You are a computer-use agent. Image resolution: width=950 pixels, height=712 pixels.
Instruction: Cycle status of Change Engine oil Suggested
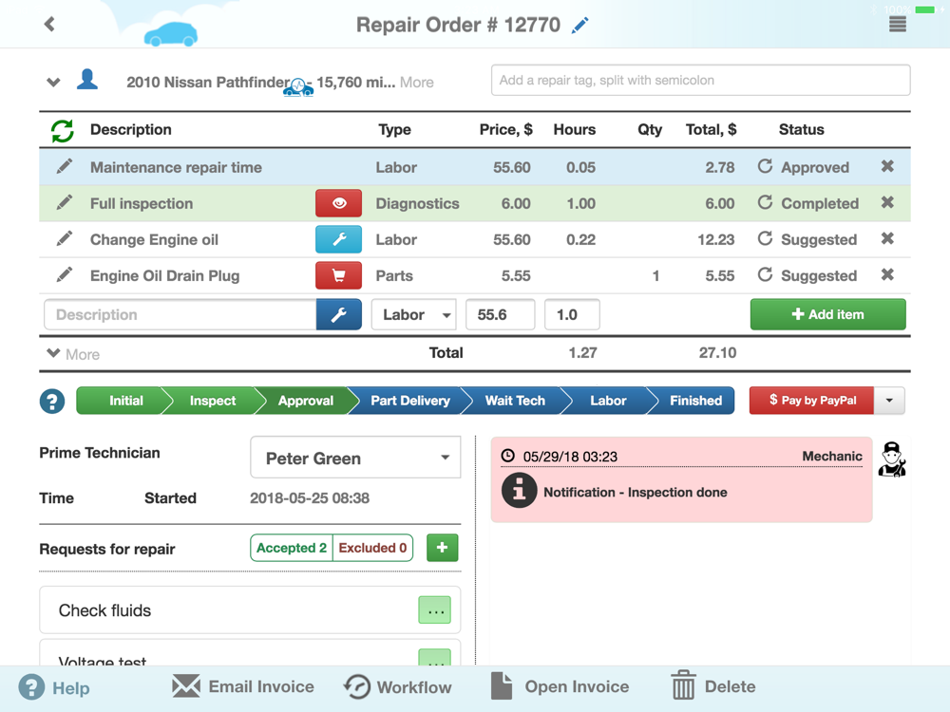pyautogui.click(x=765, y=239)
